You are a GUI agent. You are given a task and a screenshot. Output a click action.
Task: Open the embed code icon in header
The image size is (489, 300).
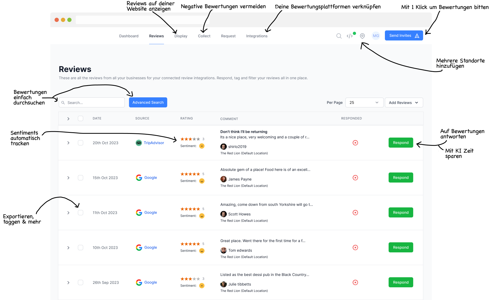(x=350, y=36)
